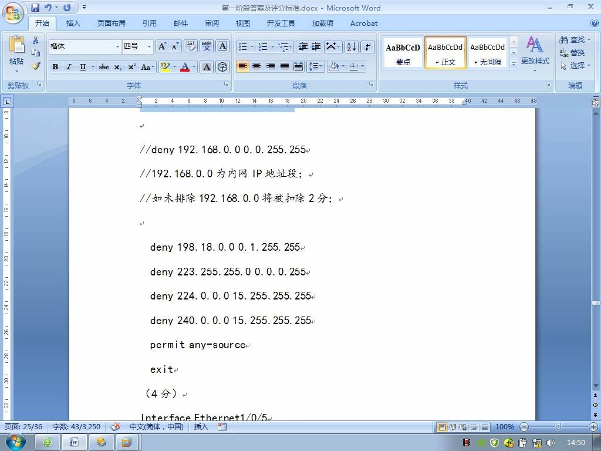Apply the 无间隔 style

[x=487, y=53]
